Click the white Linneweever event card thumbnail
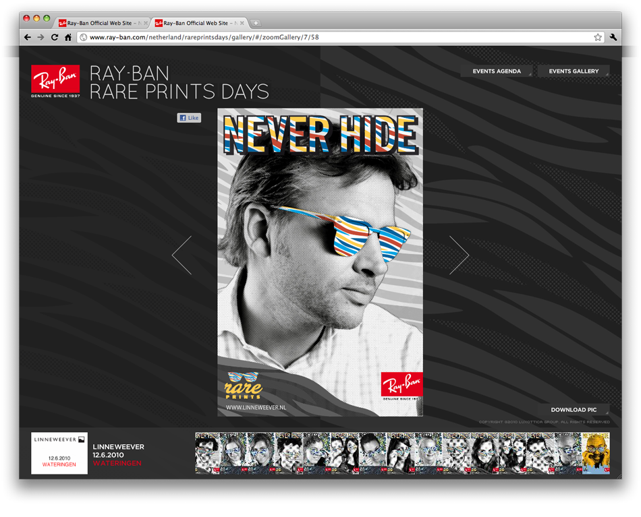Screen dimensions: 641x517 (59, 453)
